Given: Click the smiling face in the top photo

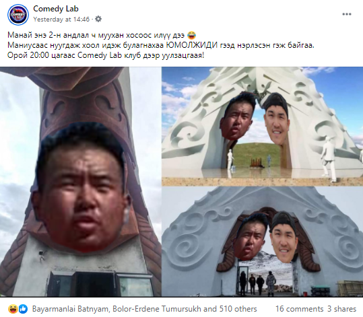Looking at the screenshot, I should tap(277, 122).
